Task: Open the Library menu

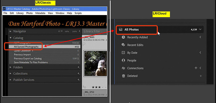Action: pyautogui.click(x=20, y=13)
